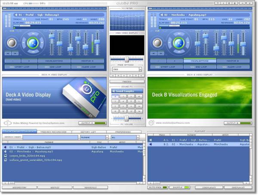Click Deck A End Loop button

(x=54, y=67)
